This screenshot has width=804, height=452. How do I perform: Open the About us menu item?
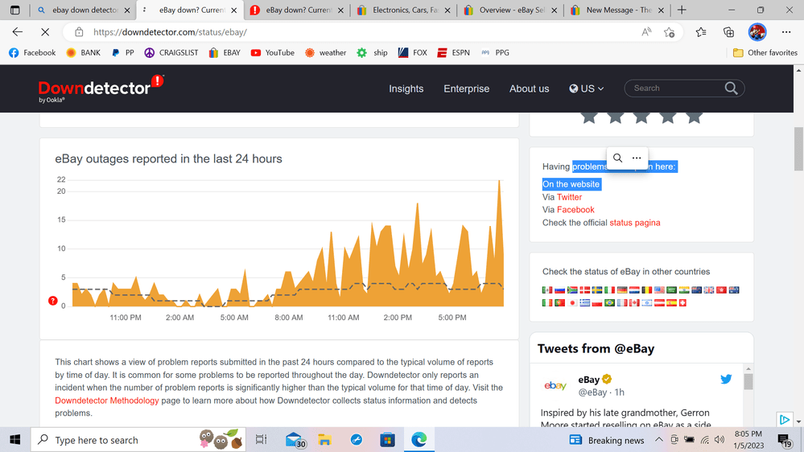pyautogui.click(x=530, y=88)
